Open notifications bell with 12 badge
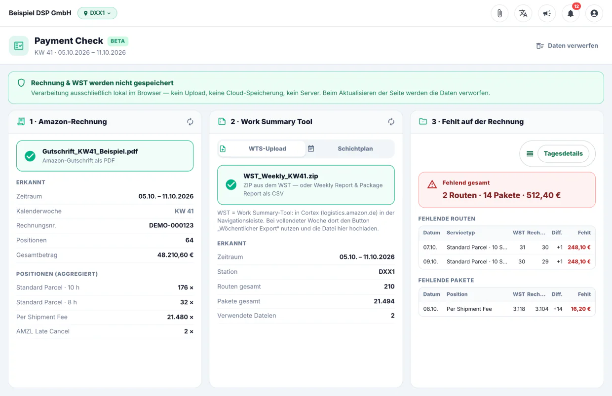Screen dimensions: 612x396 coord(571,13)
